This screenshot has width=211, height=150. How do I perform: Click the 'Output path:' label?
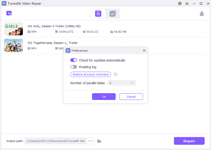coord(15,141)
